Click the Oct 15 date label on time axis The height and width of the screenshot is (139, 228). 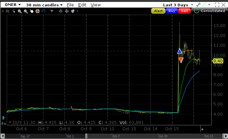pyautogui.click(x=172, y=129)
